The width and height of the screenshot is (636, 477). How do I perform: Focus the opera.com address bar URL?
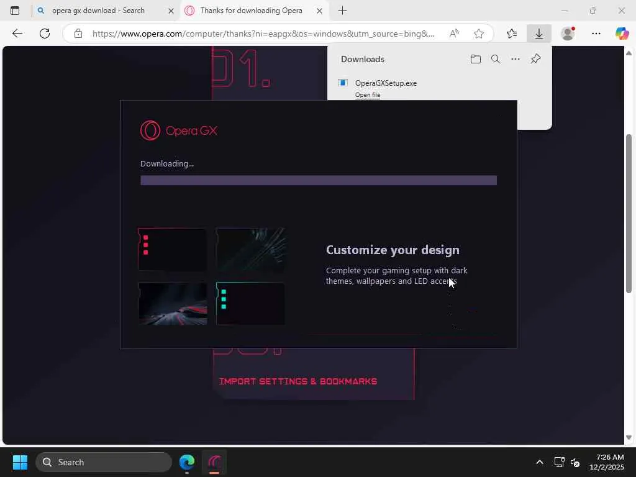pos(263,34)
